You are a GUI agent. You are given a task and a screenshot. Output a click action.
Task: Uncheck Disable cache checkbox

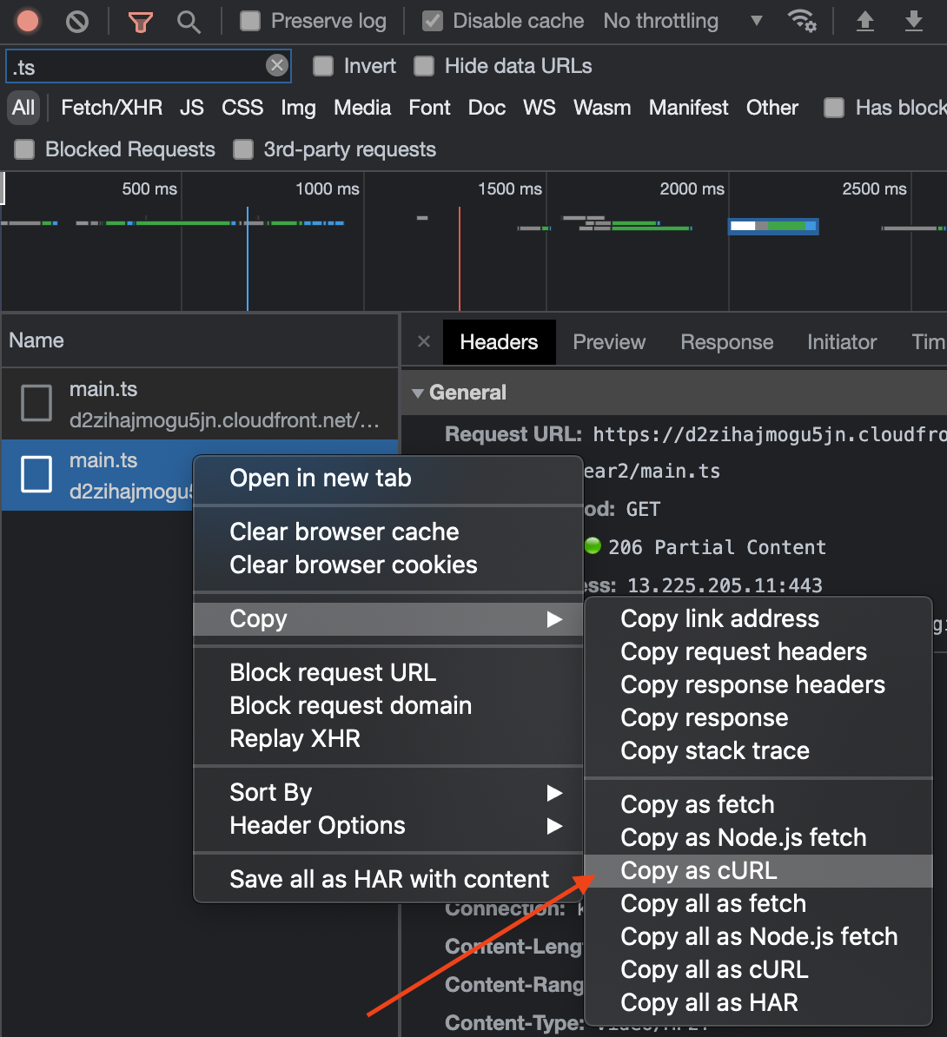(432, 21)
